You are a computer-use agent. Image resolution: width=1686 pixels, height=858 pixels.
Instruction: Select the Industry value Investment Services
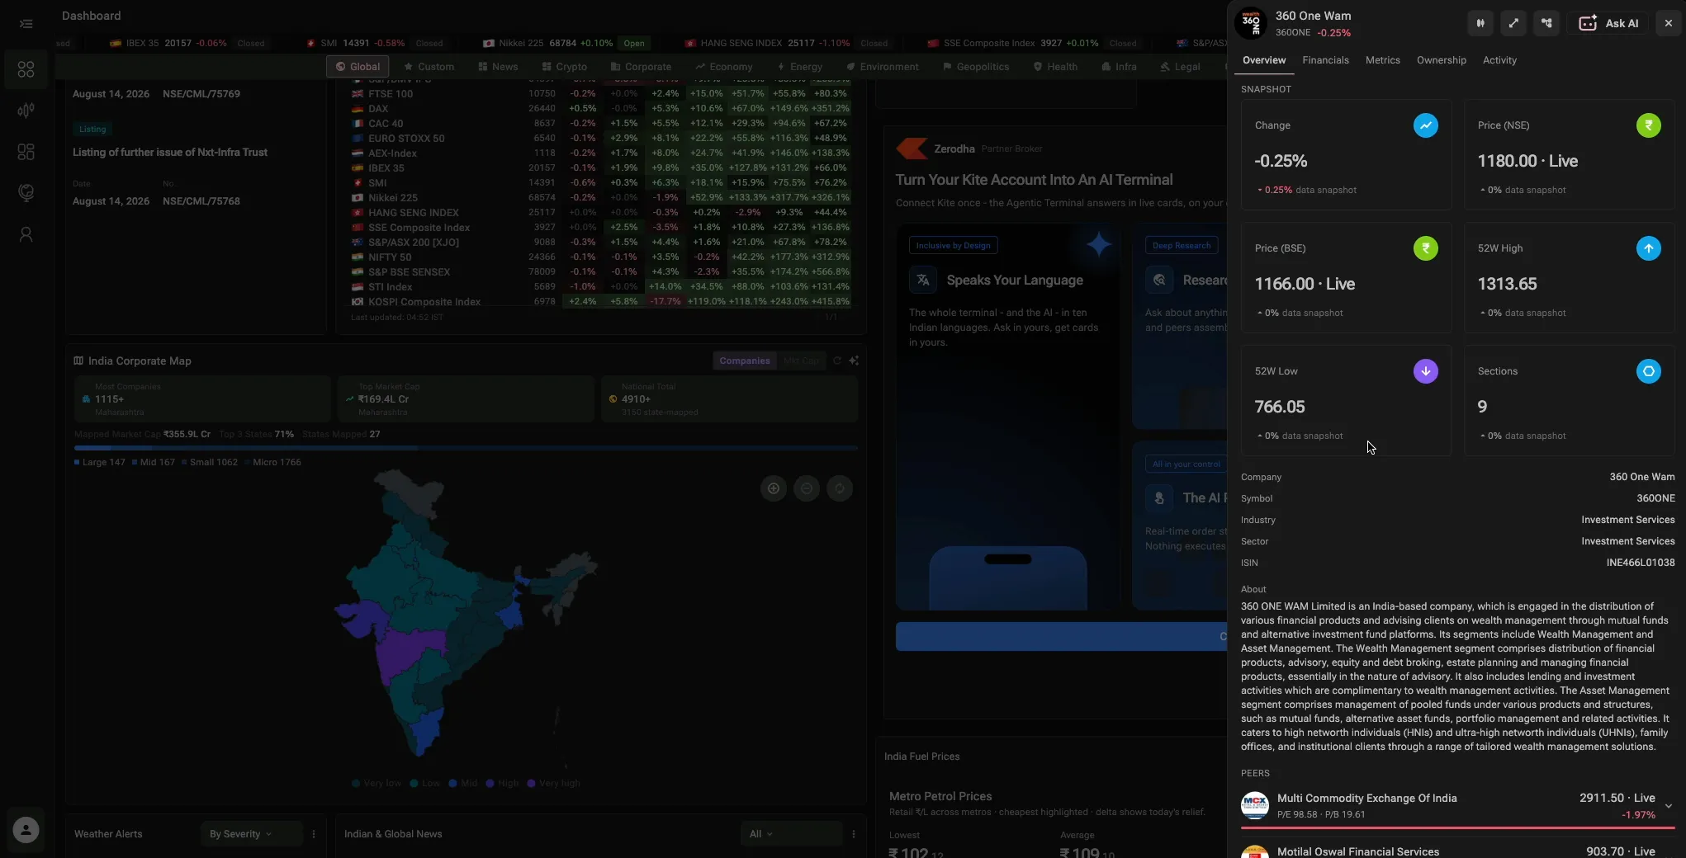click(x=1627, y=520)
